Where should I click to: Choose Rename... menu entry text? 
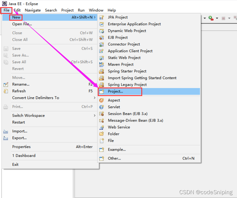pos(21,85)
